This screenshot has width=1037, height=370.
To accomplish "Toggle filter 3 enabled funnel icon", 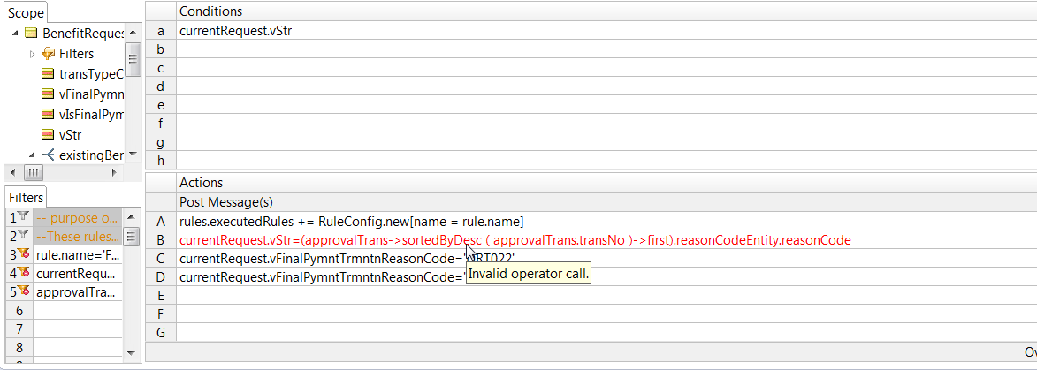I will click(22, 253).
